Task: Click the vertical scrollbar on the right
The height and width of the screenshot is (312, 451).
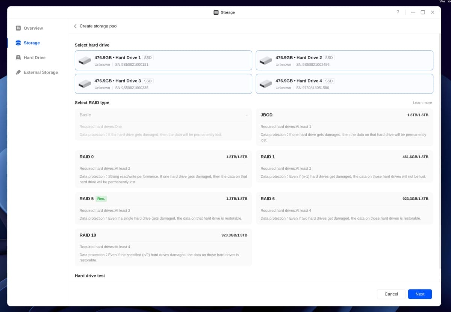Action: tap(440, 150)
